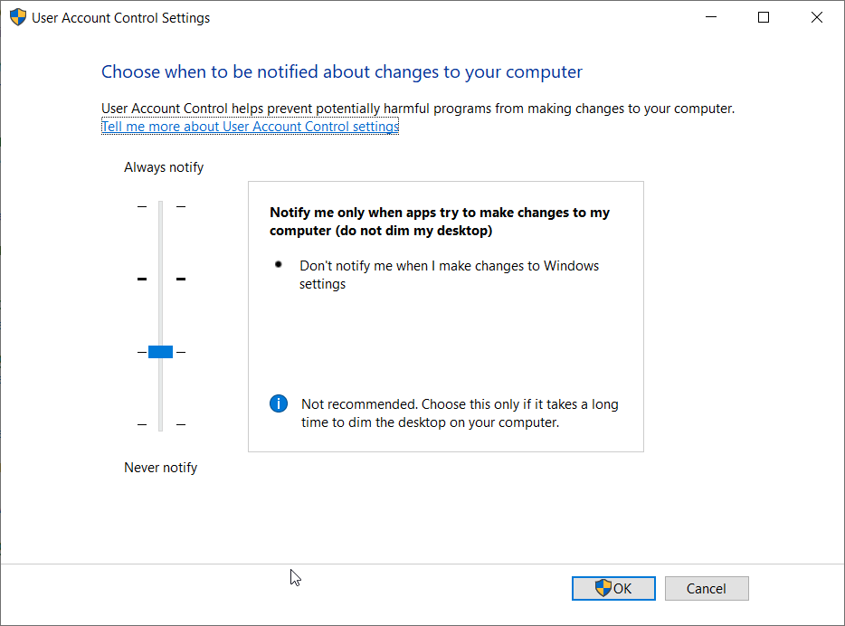Image resolution: width=845 pixels, height=626 pixels.
Task: Click 'Notify me only when apps try' heading
Action: 439,222
